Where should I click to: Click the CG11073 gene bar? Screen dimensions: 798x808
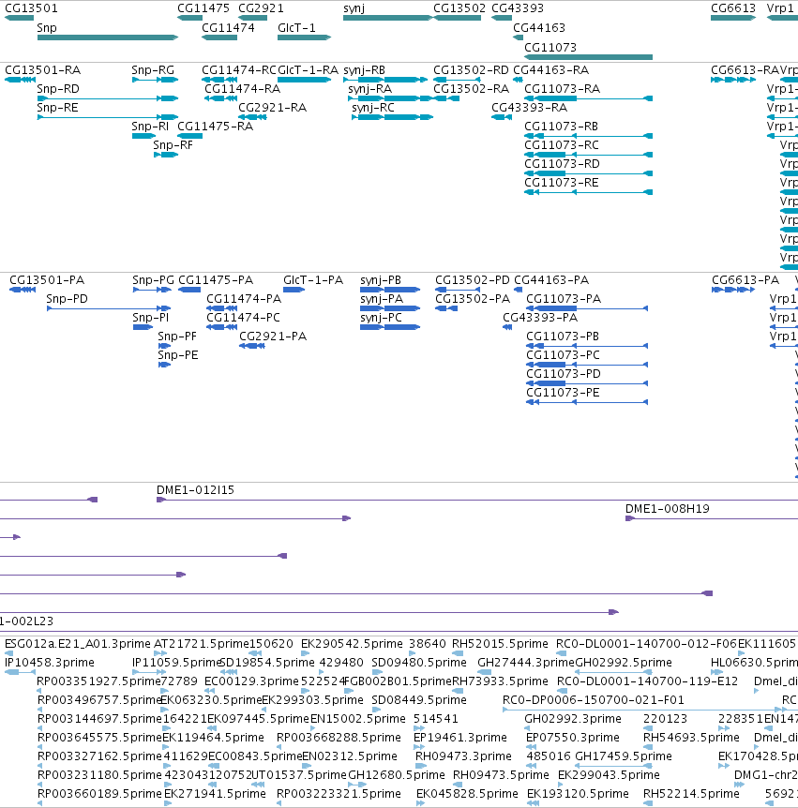coord(588,56)
